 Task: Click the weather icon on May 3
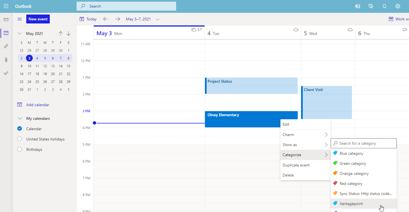tap(194, 30)
